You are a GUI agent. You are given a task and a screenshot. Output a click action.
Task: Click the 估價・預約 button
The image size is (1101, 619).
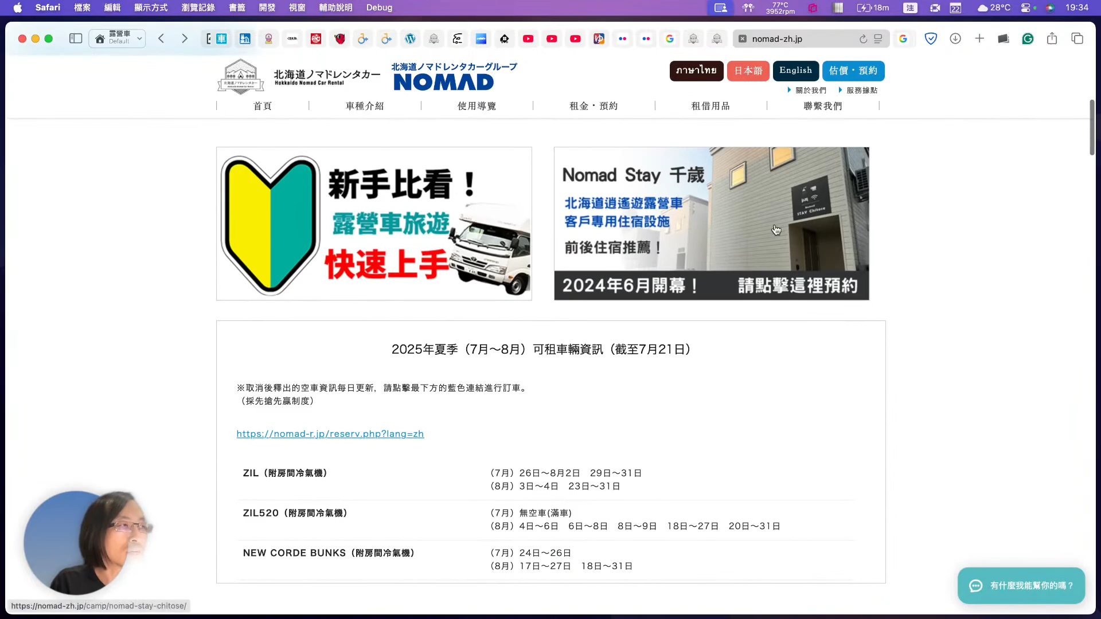[853, 70]
